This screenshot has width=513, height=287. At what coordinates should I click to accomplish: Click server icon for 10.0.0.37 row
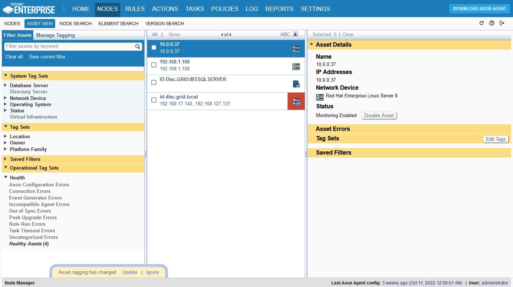296,49
